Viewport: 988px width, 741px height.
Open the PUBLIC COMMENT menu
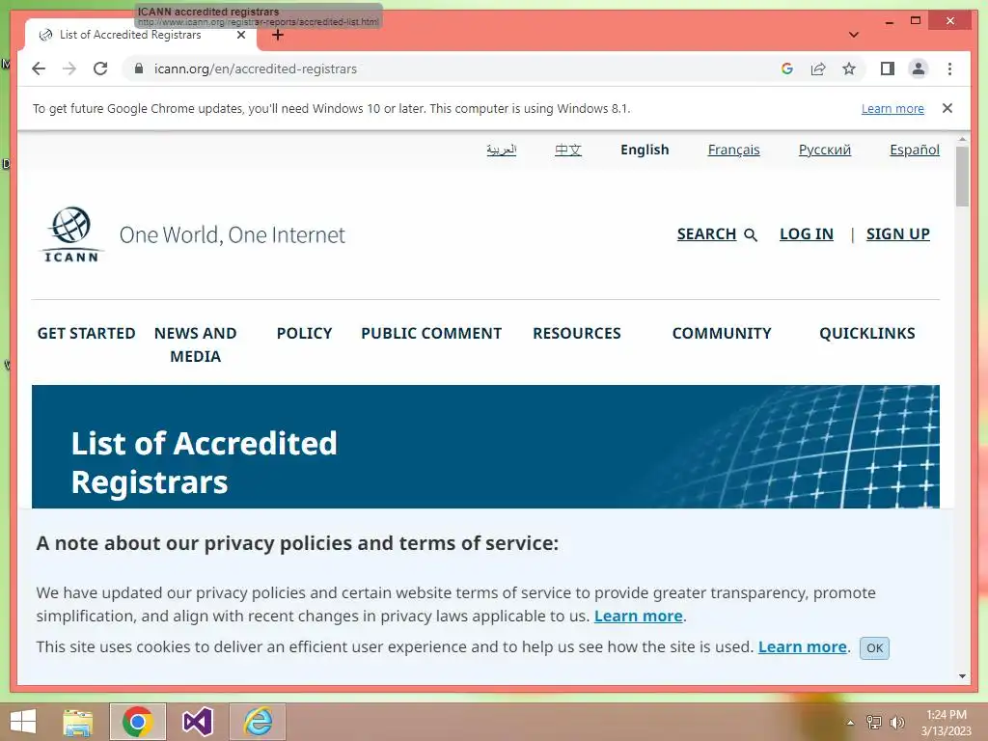pos(431,333)
